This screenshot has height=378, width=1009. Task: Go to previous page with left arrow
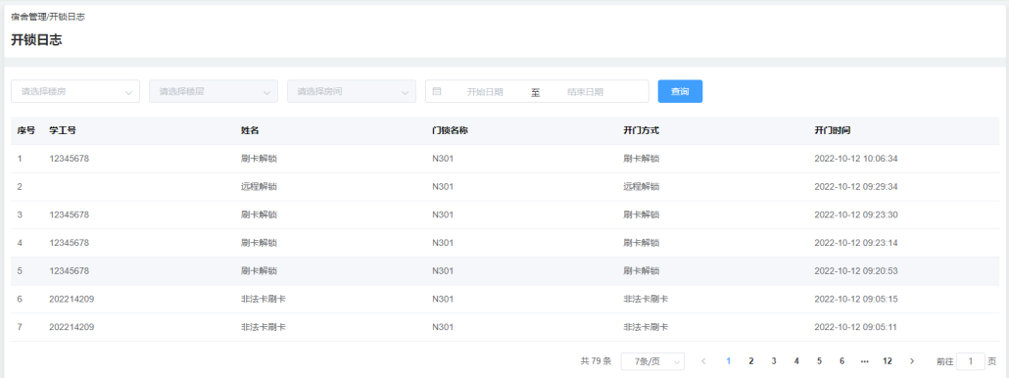(x=703, y=361)
